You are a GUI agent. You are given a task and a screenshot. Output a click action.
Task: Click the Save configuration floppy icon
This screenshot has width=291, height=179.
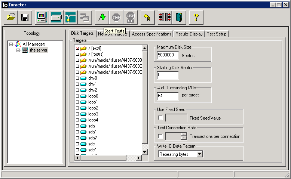[25, 17]
